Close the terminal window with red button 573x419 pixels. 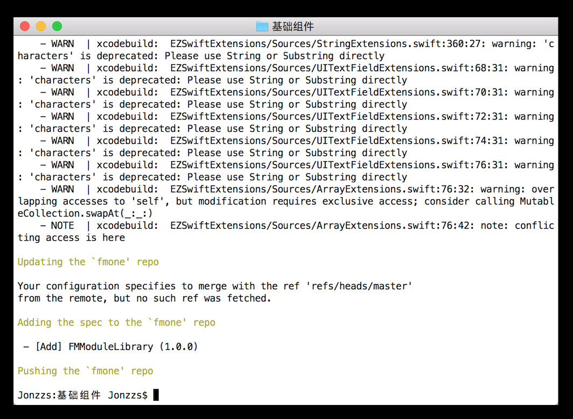click(25, 26)
